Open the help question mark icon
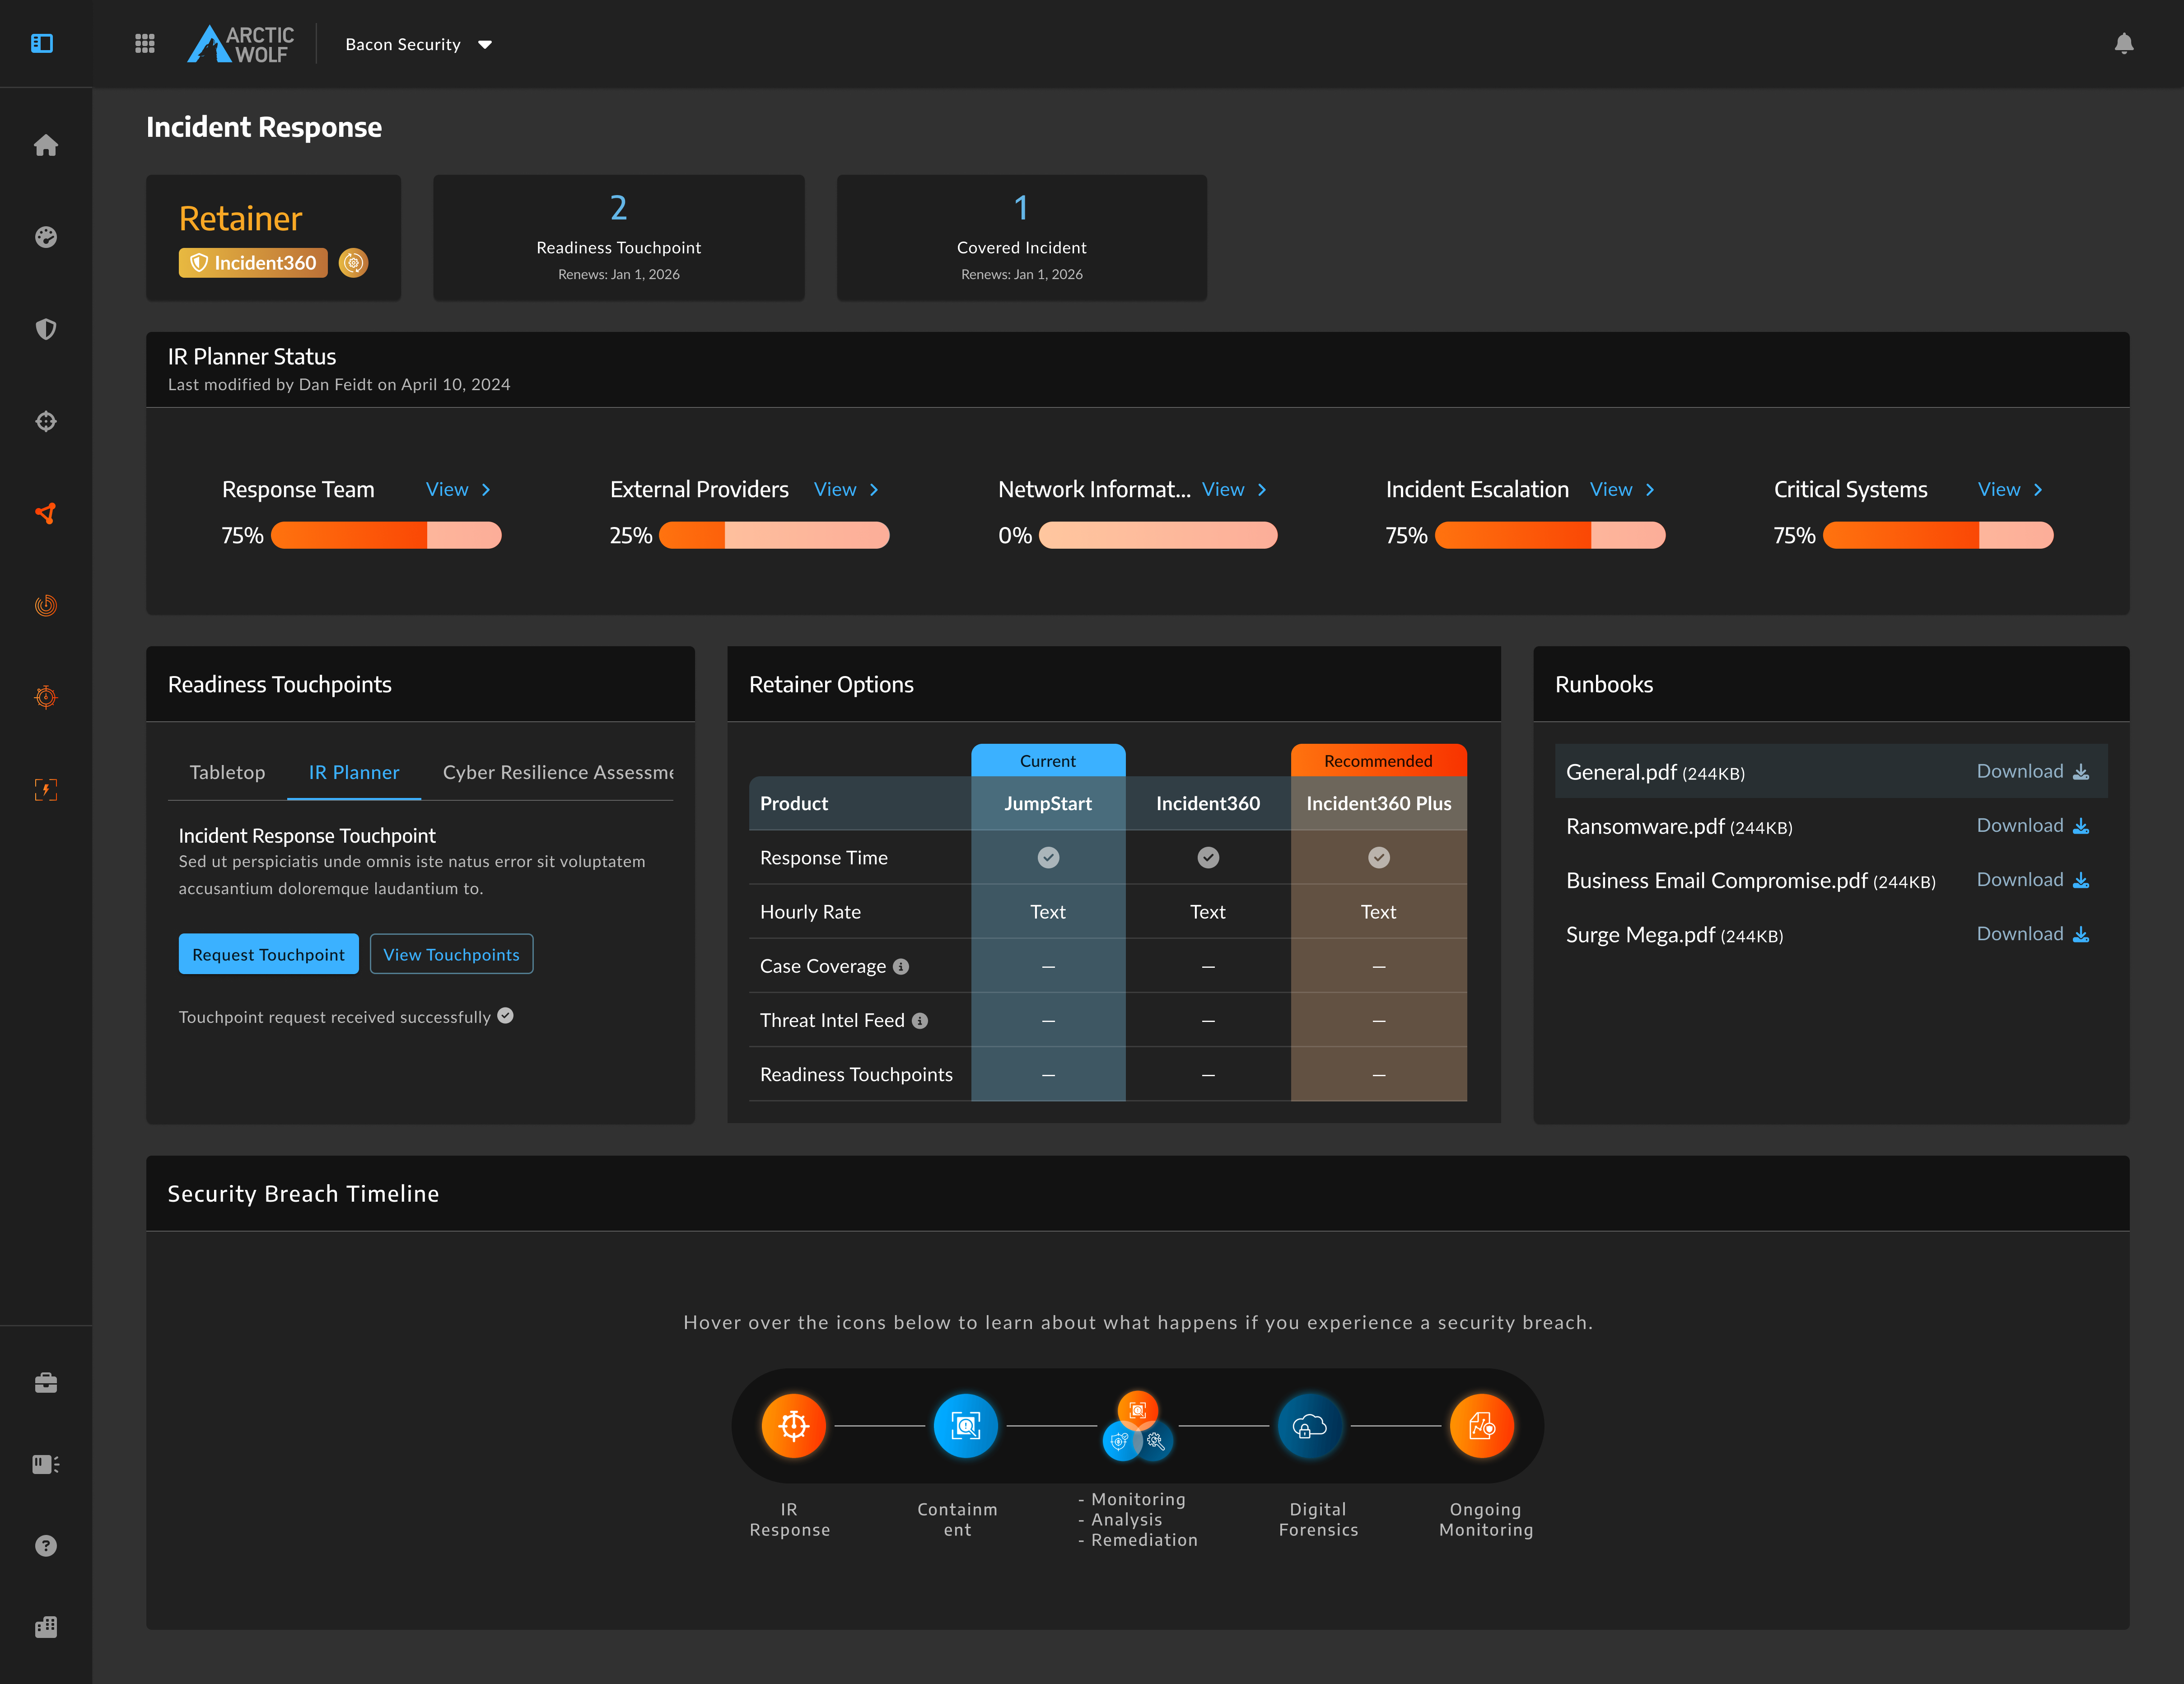This screenshot has height=1684, width=2184. [x=46, y=1545]
